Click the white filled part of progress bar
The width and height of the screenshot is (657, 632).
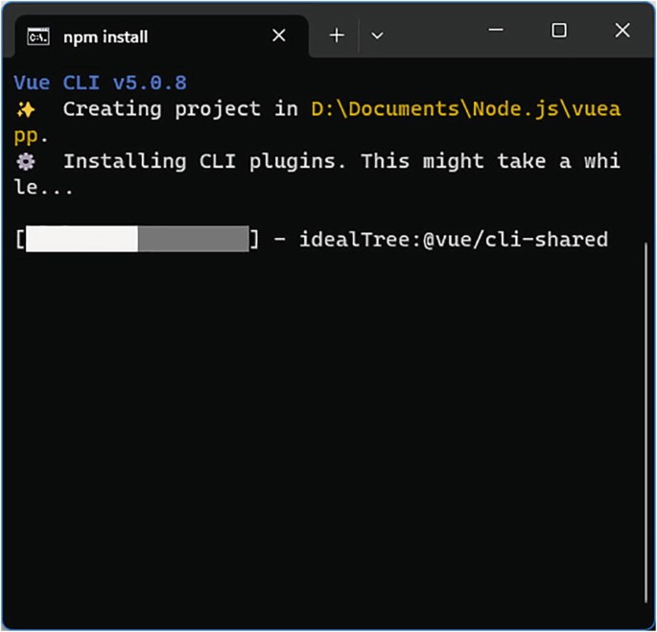(x=82, y=239)
